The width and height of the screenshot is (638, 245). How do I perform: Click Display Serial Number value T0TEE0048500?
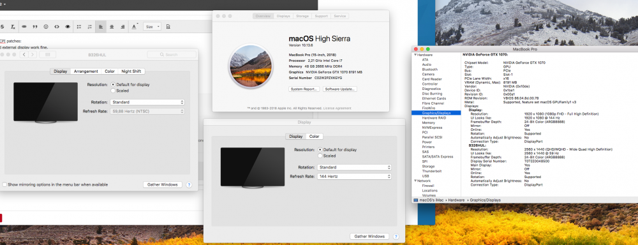[x=537, y=161]
